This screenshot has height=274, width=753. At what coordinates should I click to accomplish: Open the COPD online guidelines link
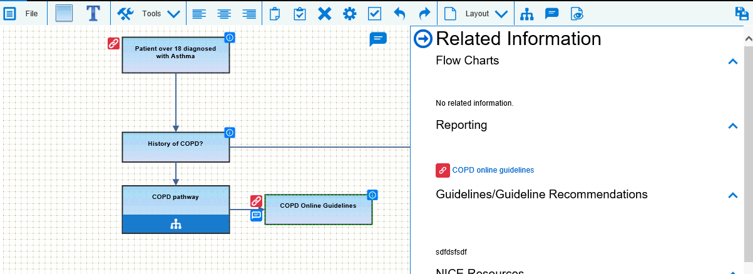click(493, 170)
